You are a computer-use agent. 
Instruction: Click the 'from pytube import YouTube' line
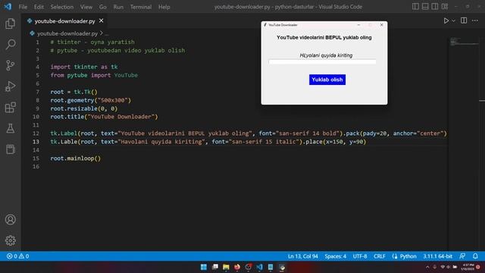click(x=94, y=75)
